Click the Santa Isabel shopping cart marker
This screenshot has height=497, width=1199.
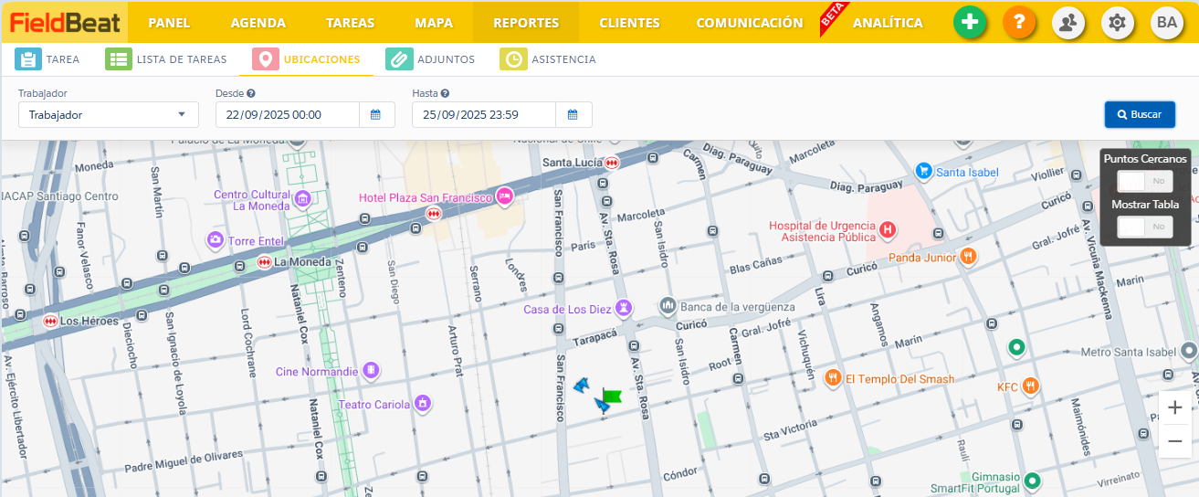point(923,171)
